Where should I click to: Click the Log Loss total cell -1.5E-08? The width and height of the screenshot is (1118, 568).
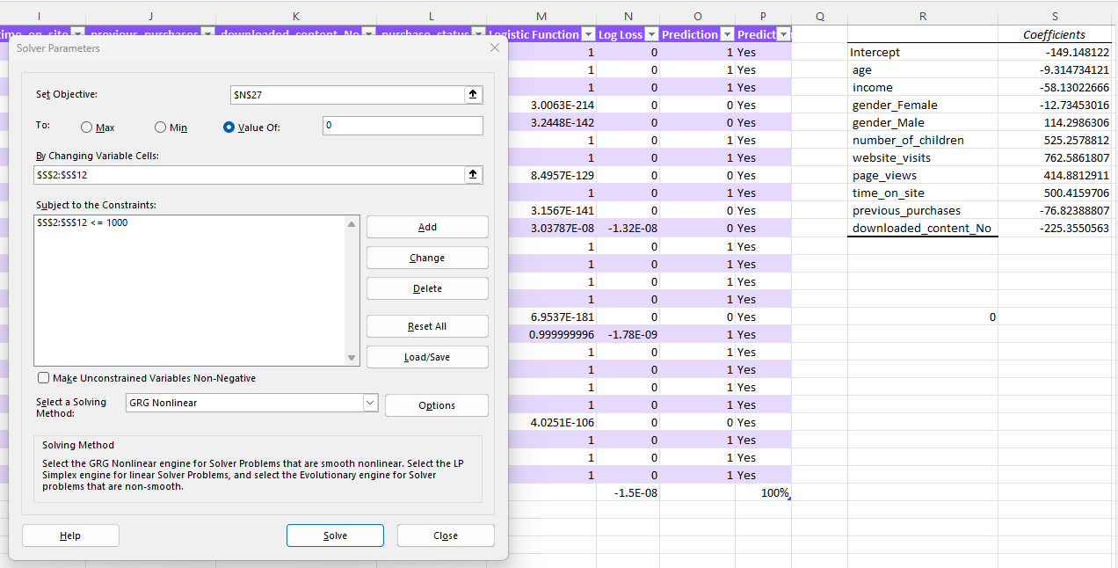click(628, 492)
